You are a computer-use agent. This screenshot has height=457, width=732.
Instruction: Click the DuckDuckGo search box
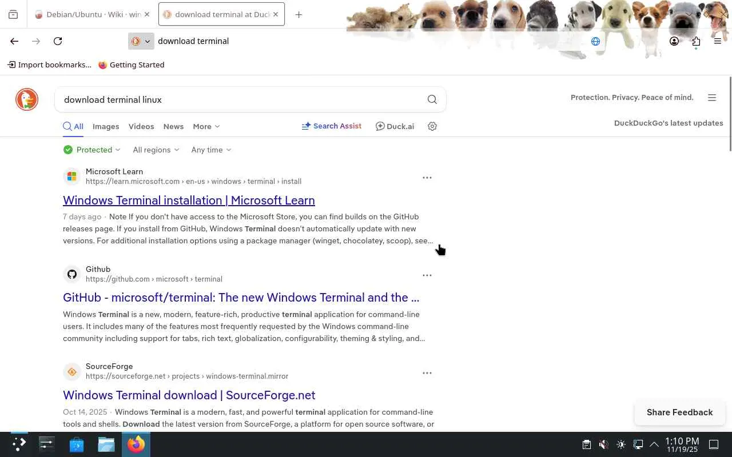tap(240, 99)
